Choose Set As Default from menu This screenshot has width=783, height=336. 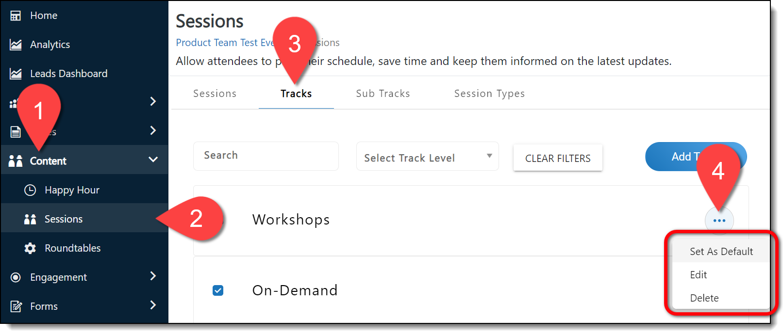(x=721, y=252)
